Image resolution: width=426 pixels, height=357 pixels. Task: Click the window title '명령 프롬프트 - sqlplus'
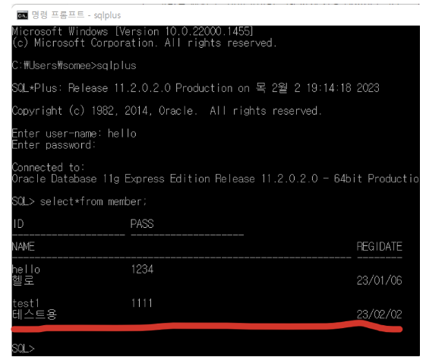pos(76,15)
